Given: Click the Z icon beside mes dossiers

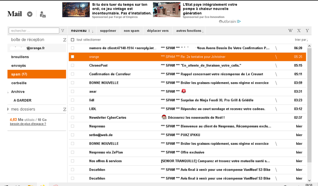Looking at the screenshot, I should 64,109.
